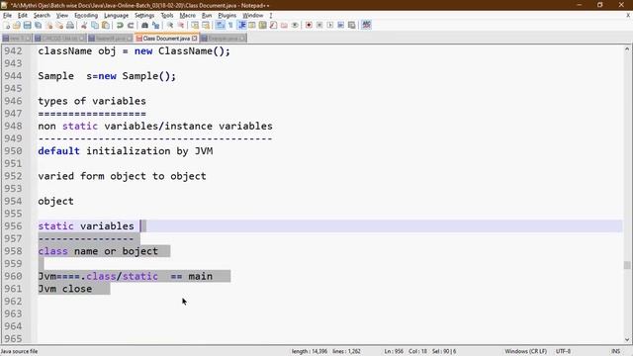Save the current recorded macro icon
The height and width of the screenshot is (356, 633).
coord(352,25)
